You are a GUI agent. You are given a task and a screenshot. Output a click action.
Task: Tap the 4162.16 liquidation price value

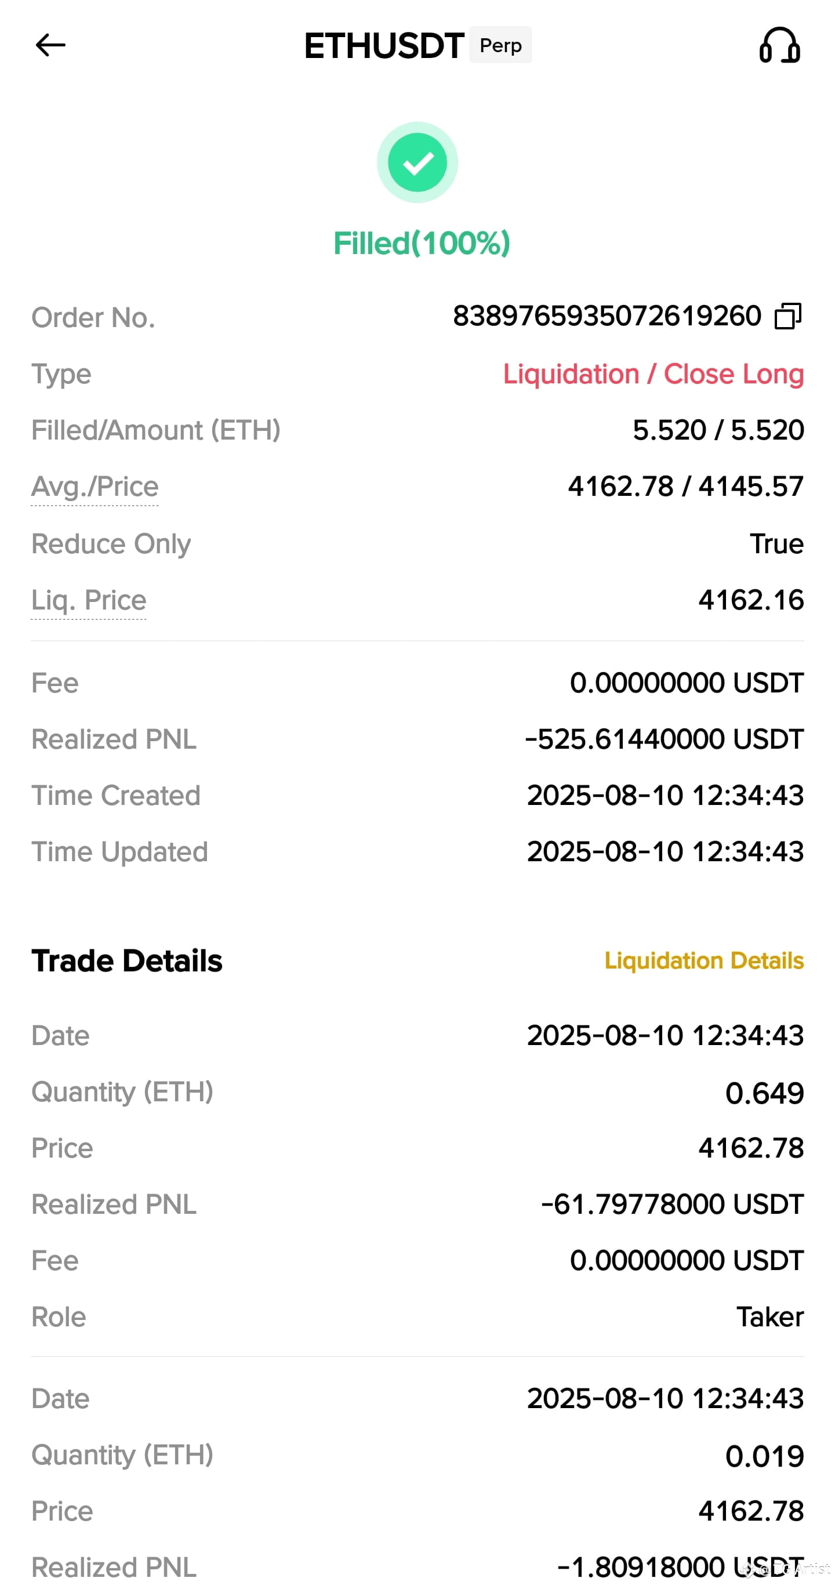pyautogui.click(x=751, y=600)
